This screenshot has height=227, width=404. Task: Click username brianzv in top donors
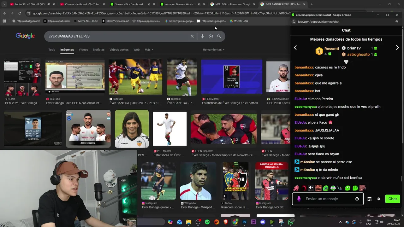(354, 48)
